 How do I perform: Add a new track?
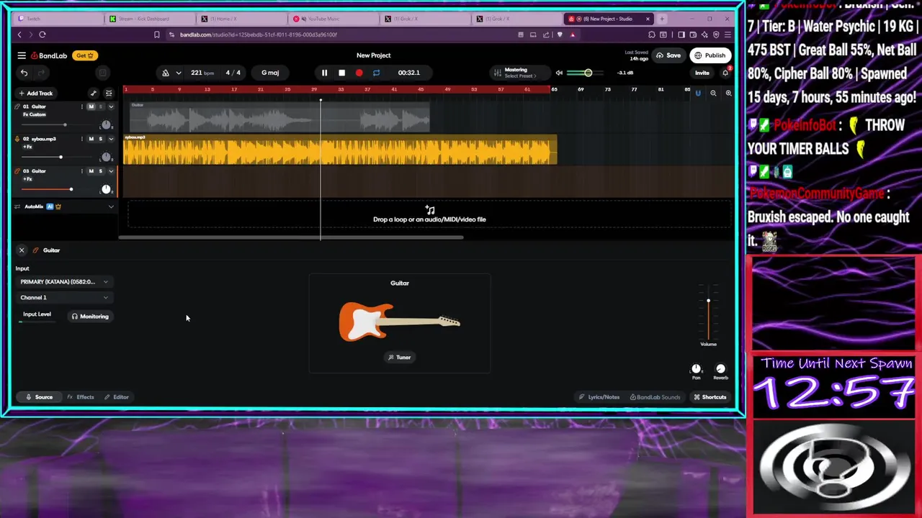pos(36,93)
